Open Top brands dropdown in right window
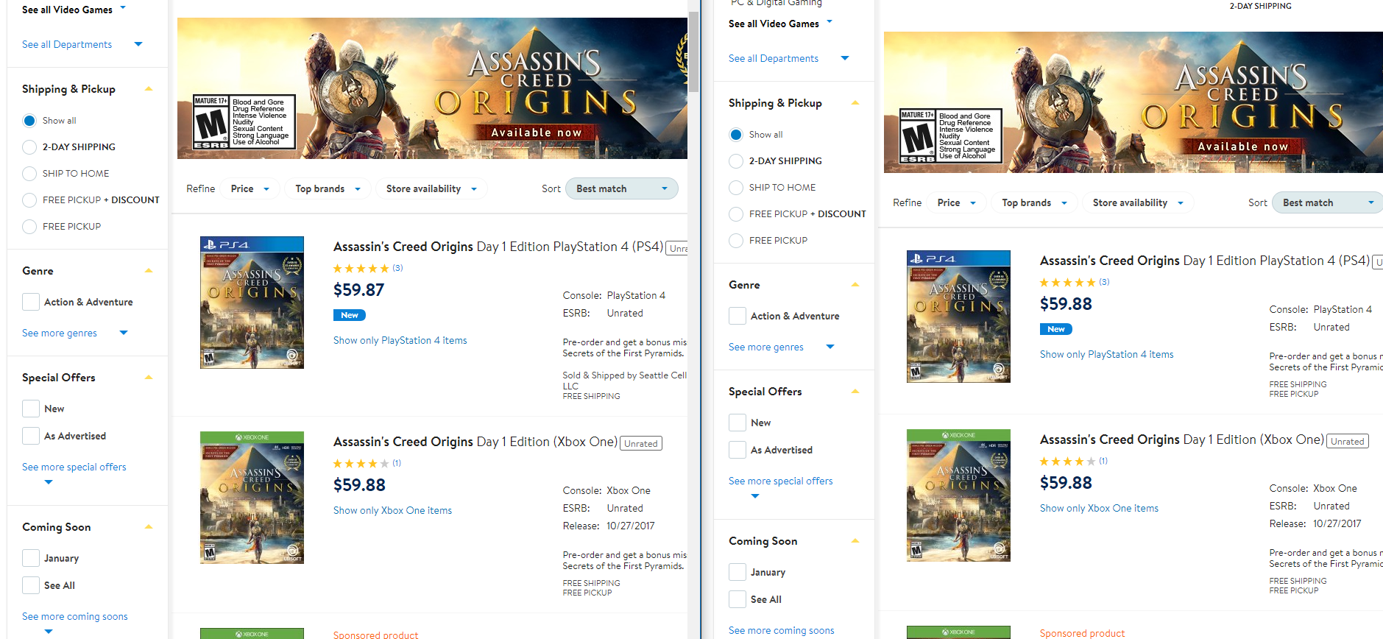This screenshot has height=639, width=1383. click(1034, 203)
